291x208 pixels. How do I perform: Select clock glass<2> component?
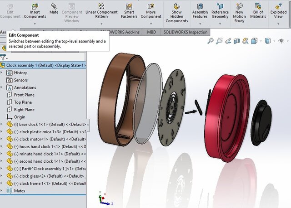tap(46, 176)
